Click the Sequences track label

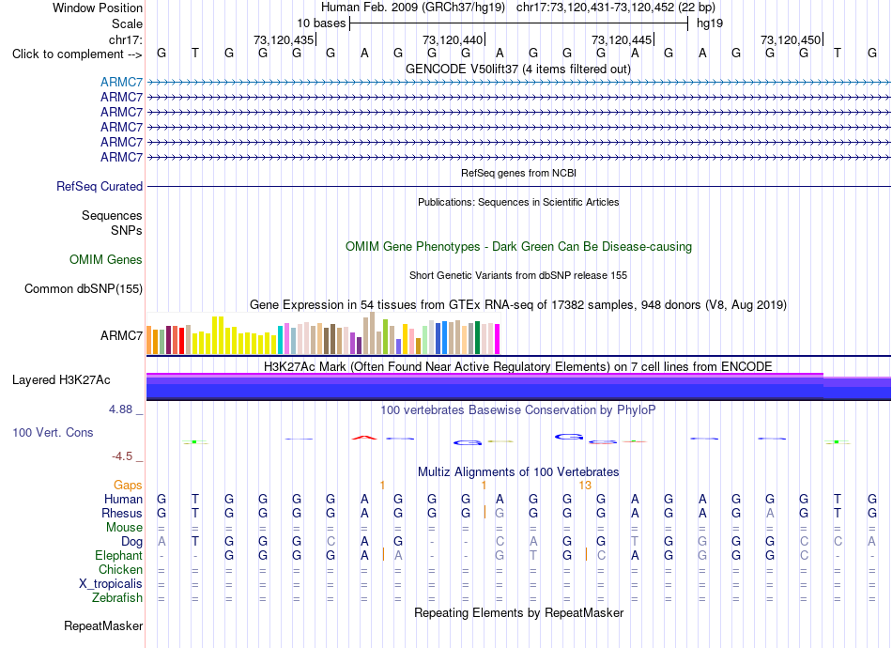pos(112,216)
